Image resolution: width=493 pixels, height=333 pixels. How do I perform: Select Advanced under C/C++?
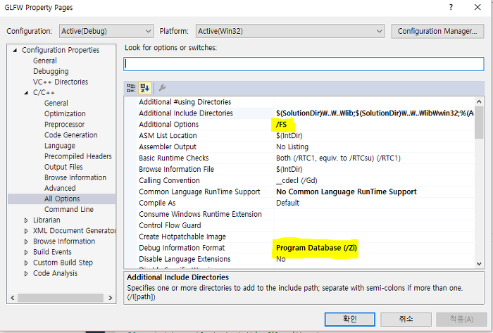pos(60,188)
